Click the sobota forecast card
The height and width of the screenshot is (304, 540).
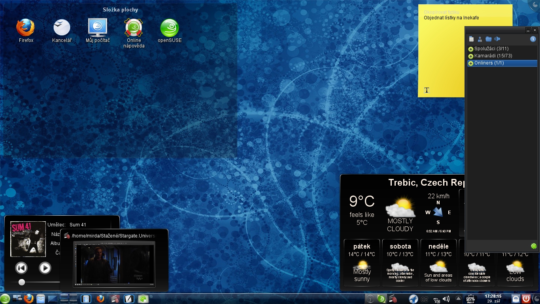coord(400,262)
